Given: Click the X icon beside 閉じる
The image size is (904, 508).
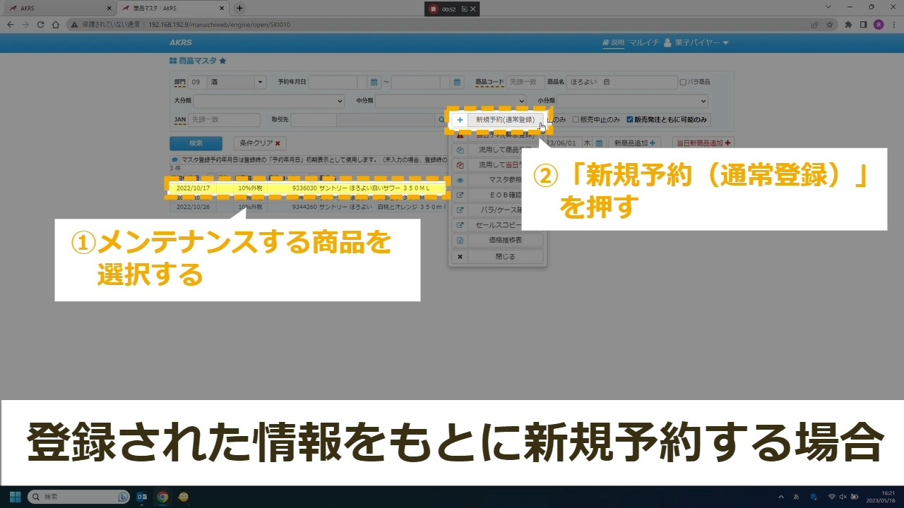Looking at the screenshot, I should tap(460, 257).
